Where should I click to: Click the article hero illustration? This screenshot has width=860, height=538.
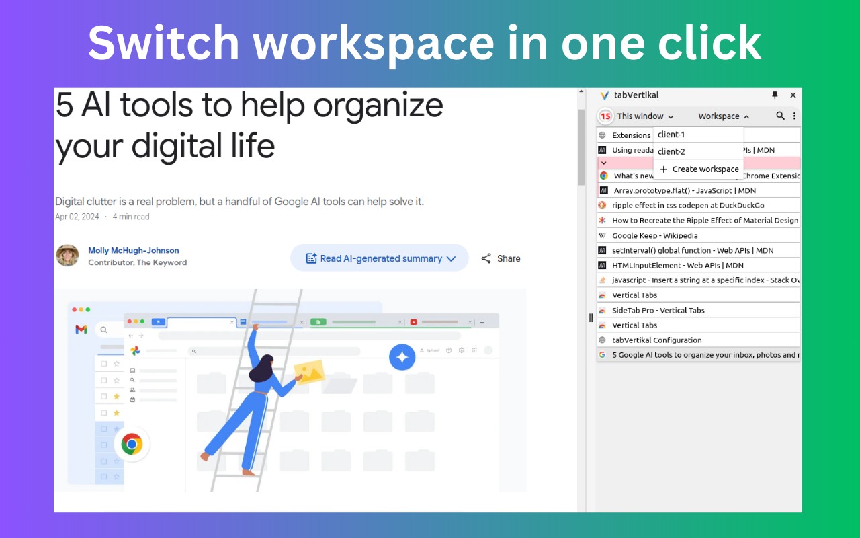pos(290,390)
